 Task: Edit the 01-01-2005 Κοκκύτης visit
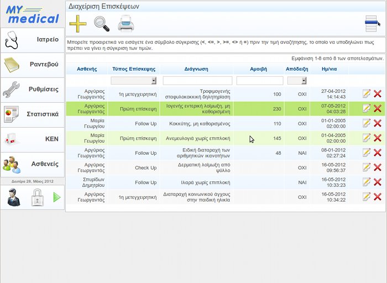pyautogui.click(x=367, y=123)
